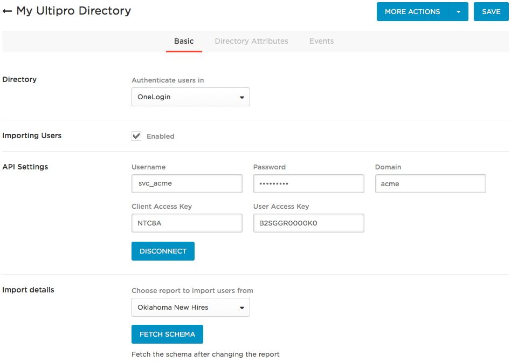Viewport: 511px width, 362px height.
Task: Click the Password label
Action: coord(269,167)
